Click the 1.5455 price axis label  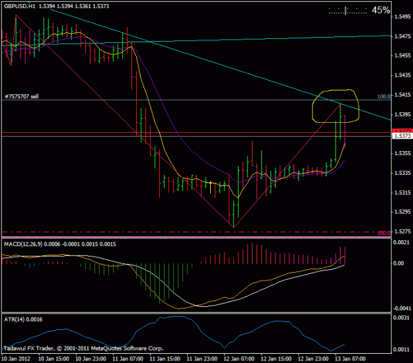402,55
